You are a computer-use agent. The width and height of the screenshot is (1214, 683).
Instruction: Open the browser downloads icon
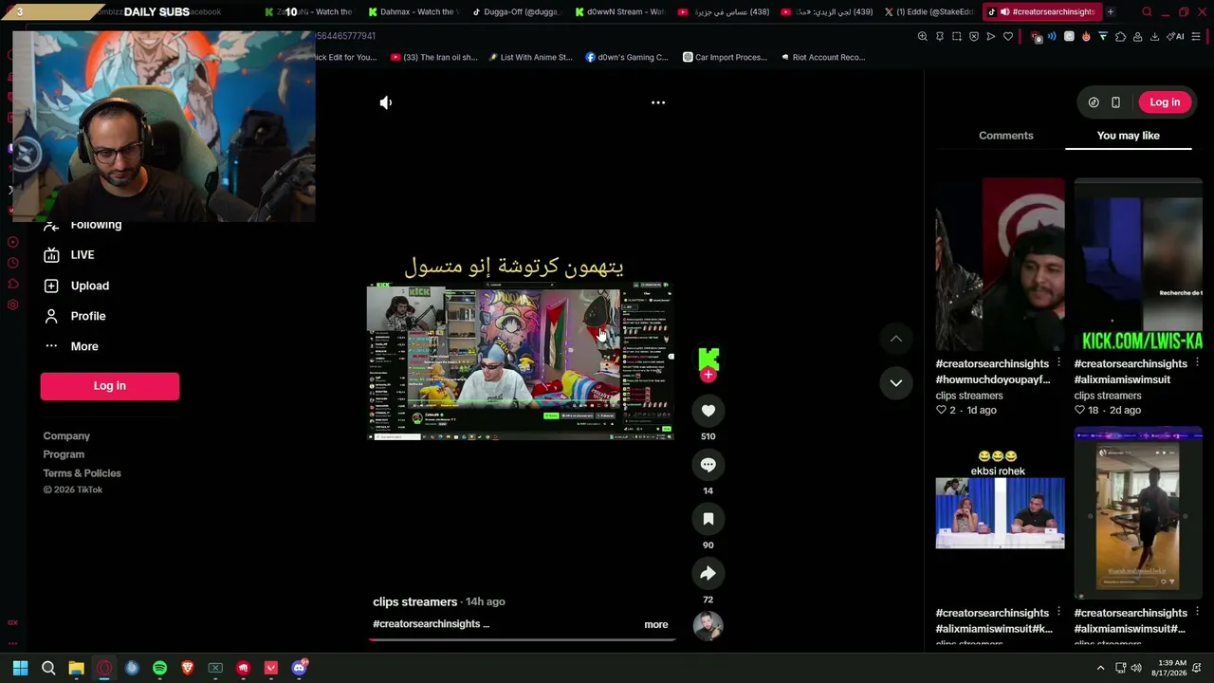1154,36
